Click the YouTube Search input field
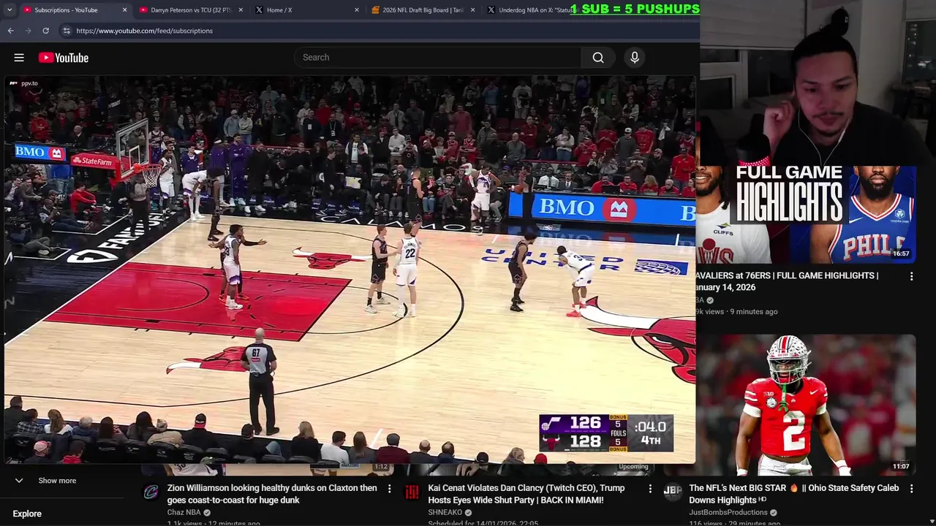The height and width of the screenshot is (526, 936). [439, 58]
